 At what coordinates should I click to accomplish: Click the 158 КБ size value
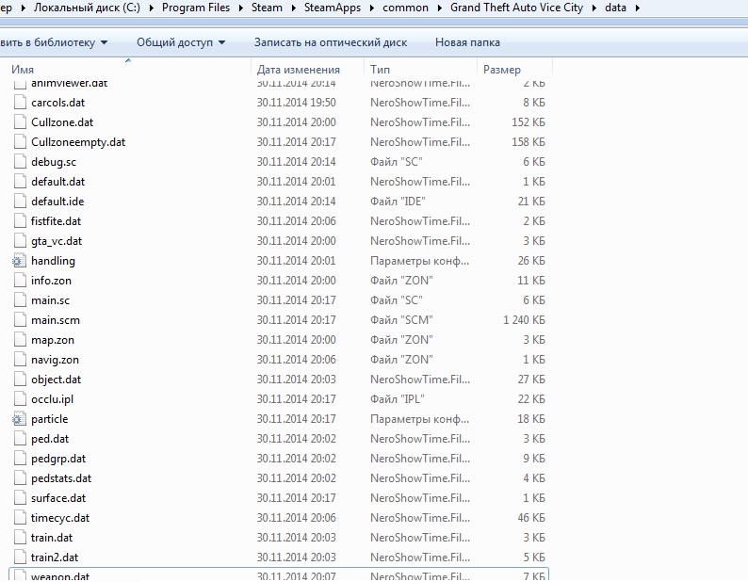click(528, 142)
